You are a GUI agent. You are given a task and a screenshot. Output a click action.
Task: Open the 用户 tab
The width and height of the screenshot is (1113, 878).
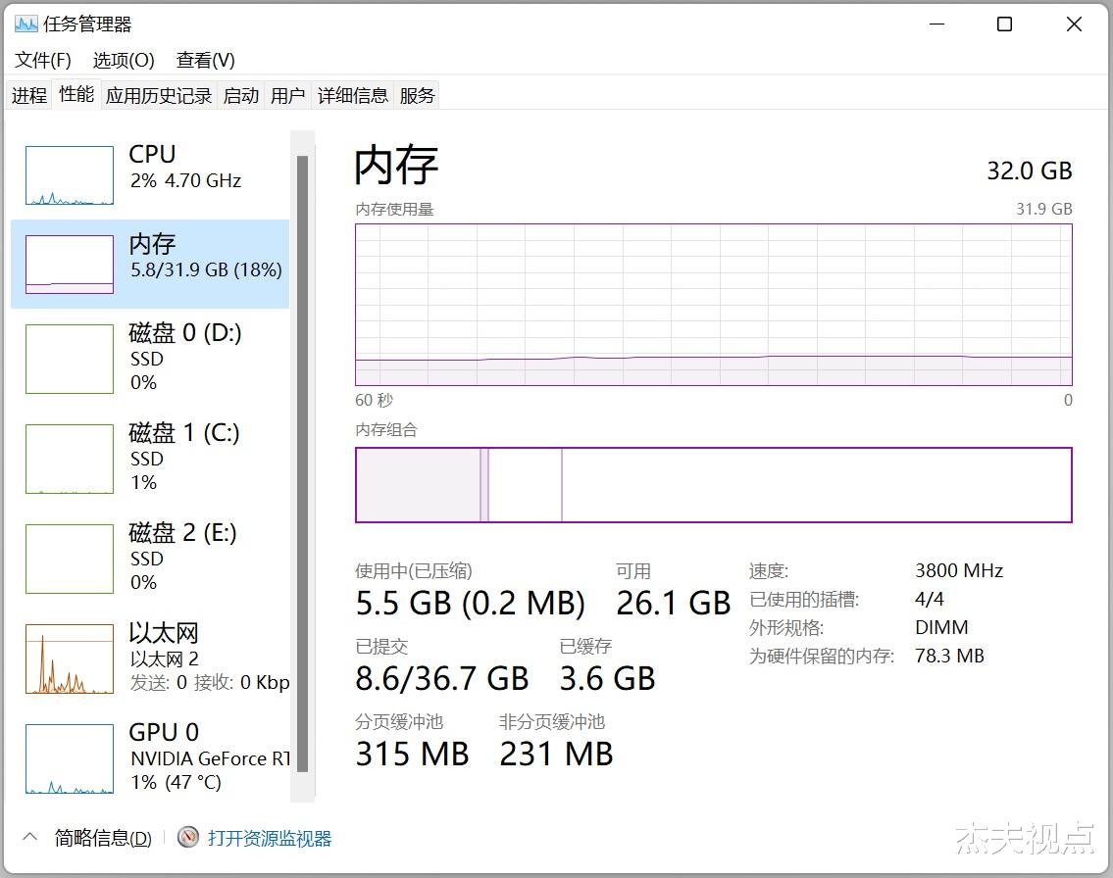coord(287,94)
